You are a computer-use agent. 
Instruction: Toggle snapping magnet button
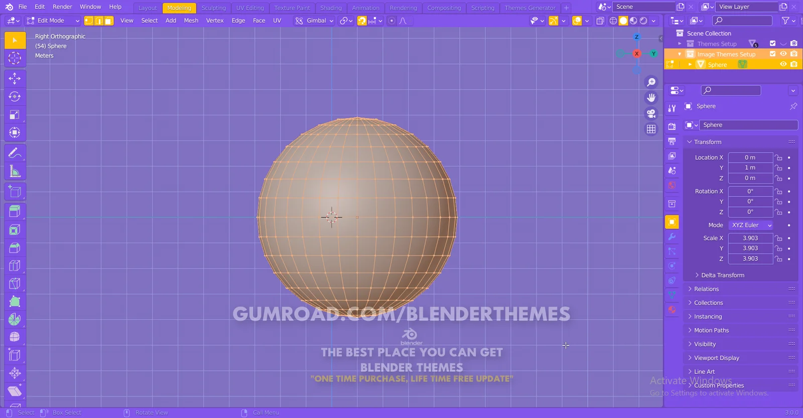click(362, 21)
